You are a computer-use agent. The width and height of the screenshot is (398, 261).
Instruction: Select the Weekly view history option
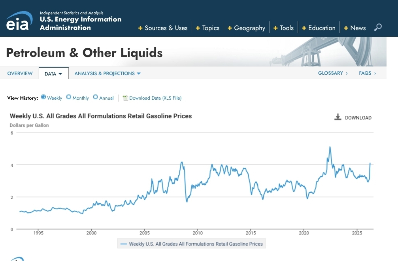coord(43,97)
